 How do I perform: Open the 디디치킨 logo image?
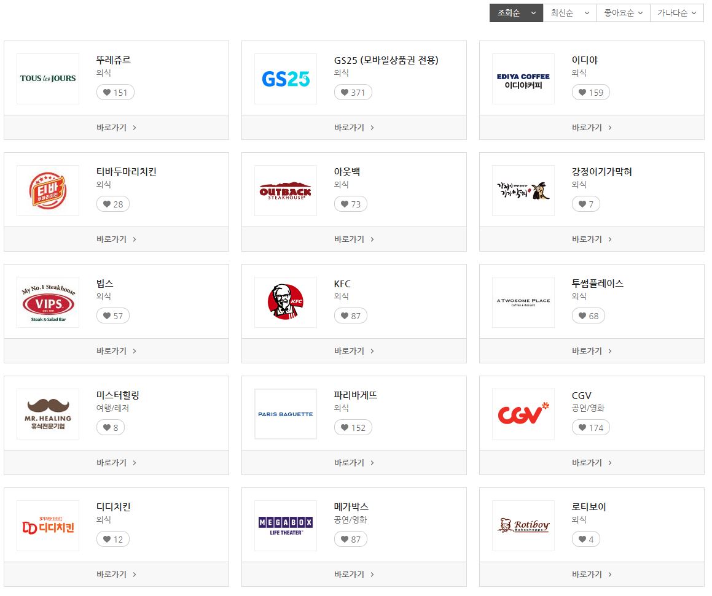pyautogui.click(x=48, y=525)
